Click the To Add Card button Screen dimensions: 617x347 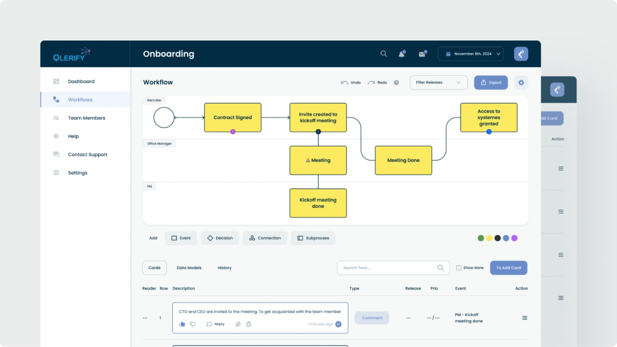point(509,268)
